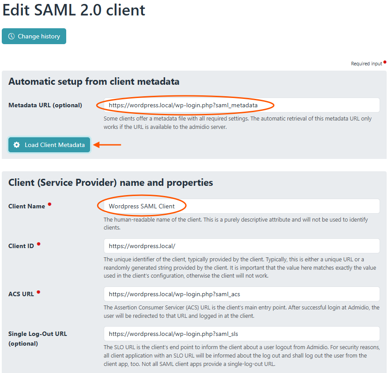Click the "Edit SAML 2.0 client" page title
The height and width of the screenshot is (373, 388).
coord(74,10)
